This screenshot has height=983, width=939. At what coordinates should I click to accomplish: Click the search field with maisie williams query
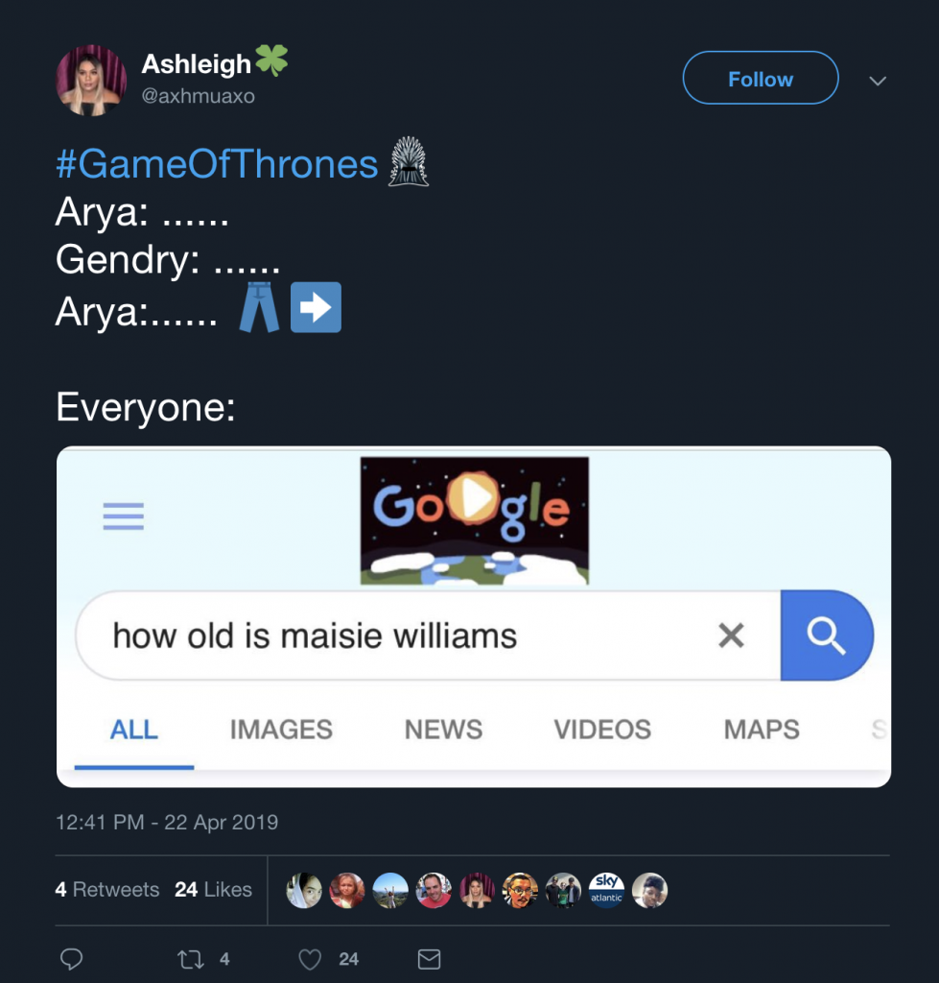coord(317,635)
